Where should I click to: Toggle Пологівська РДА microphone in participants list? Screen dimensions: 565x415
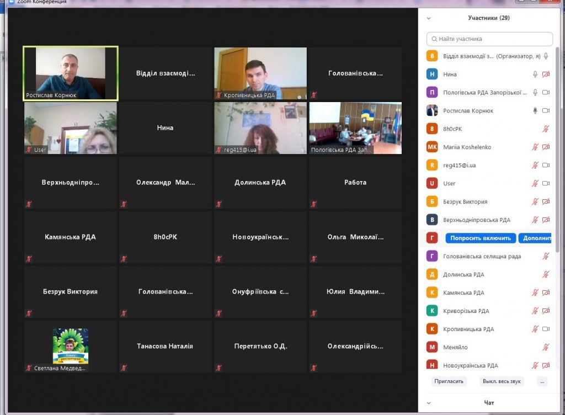coord(535,92)
